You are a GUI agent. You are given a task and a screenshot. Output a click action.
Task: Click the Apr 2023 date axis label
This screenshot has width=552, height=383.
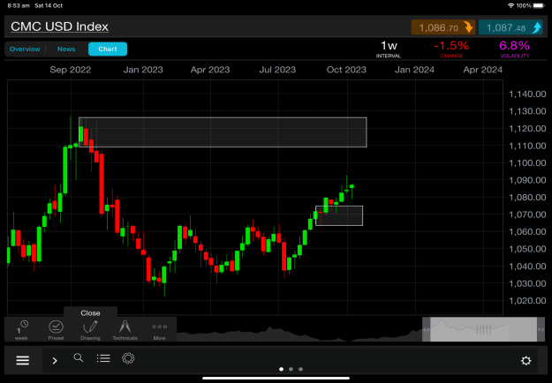point(210,70)
